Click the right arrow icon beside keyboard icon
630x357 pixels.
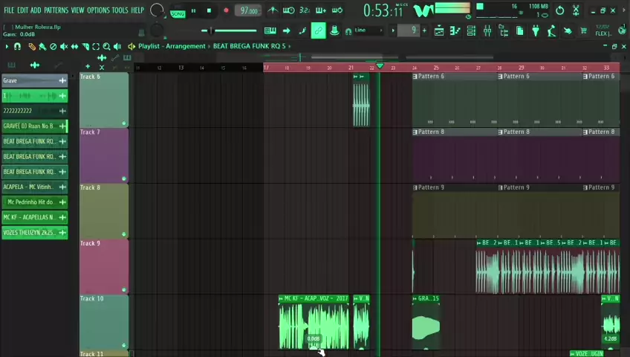coord(287,30)
